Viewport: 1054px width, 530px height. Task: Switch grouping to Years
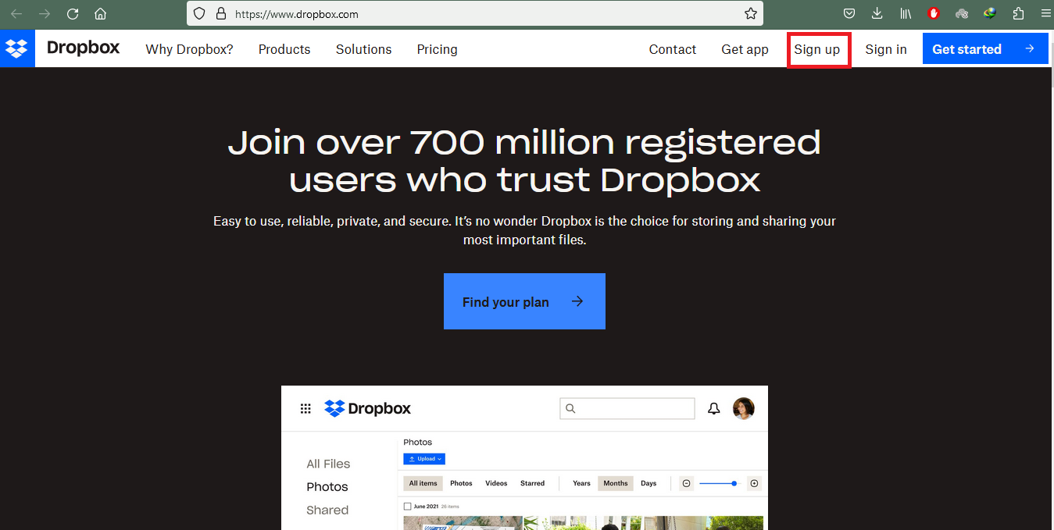581,483
